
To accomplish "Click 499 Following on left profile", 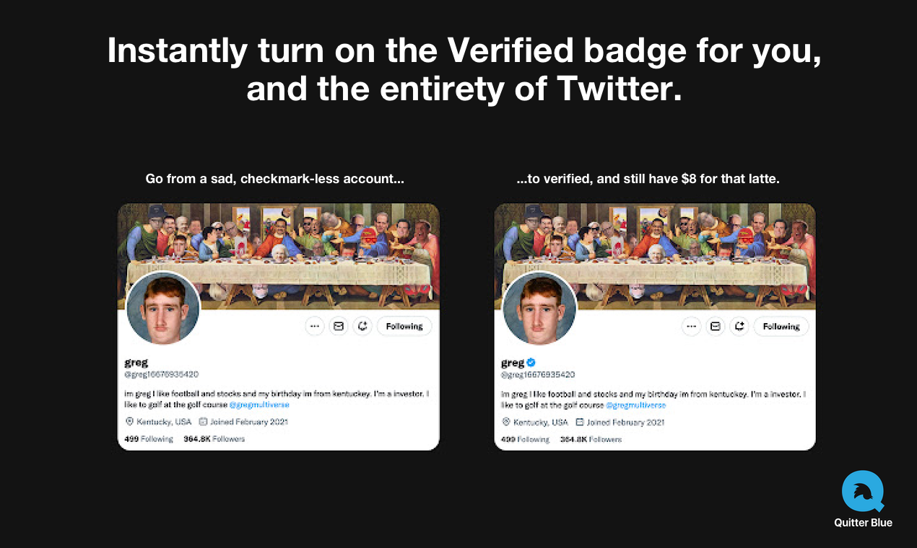I will pos(149,438).
